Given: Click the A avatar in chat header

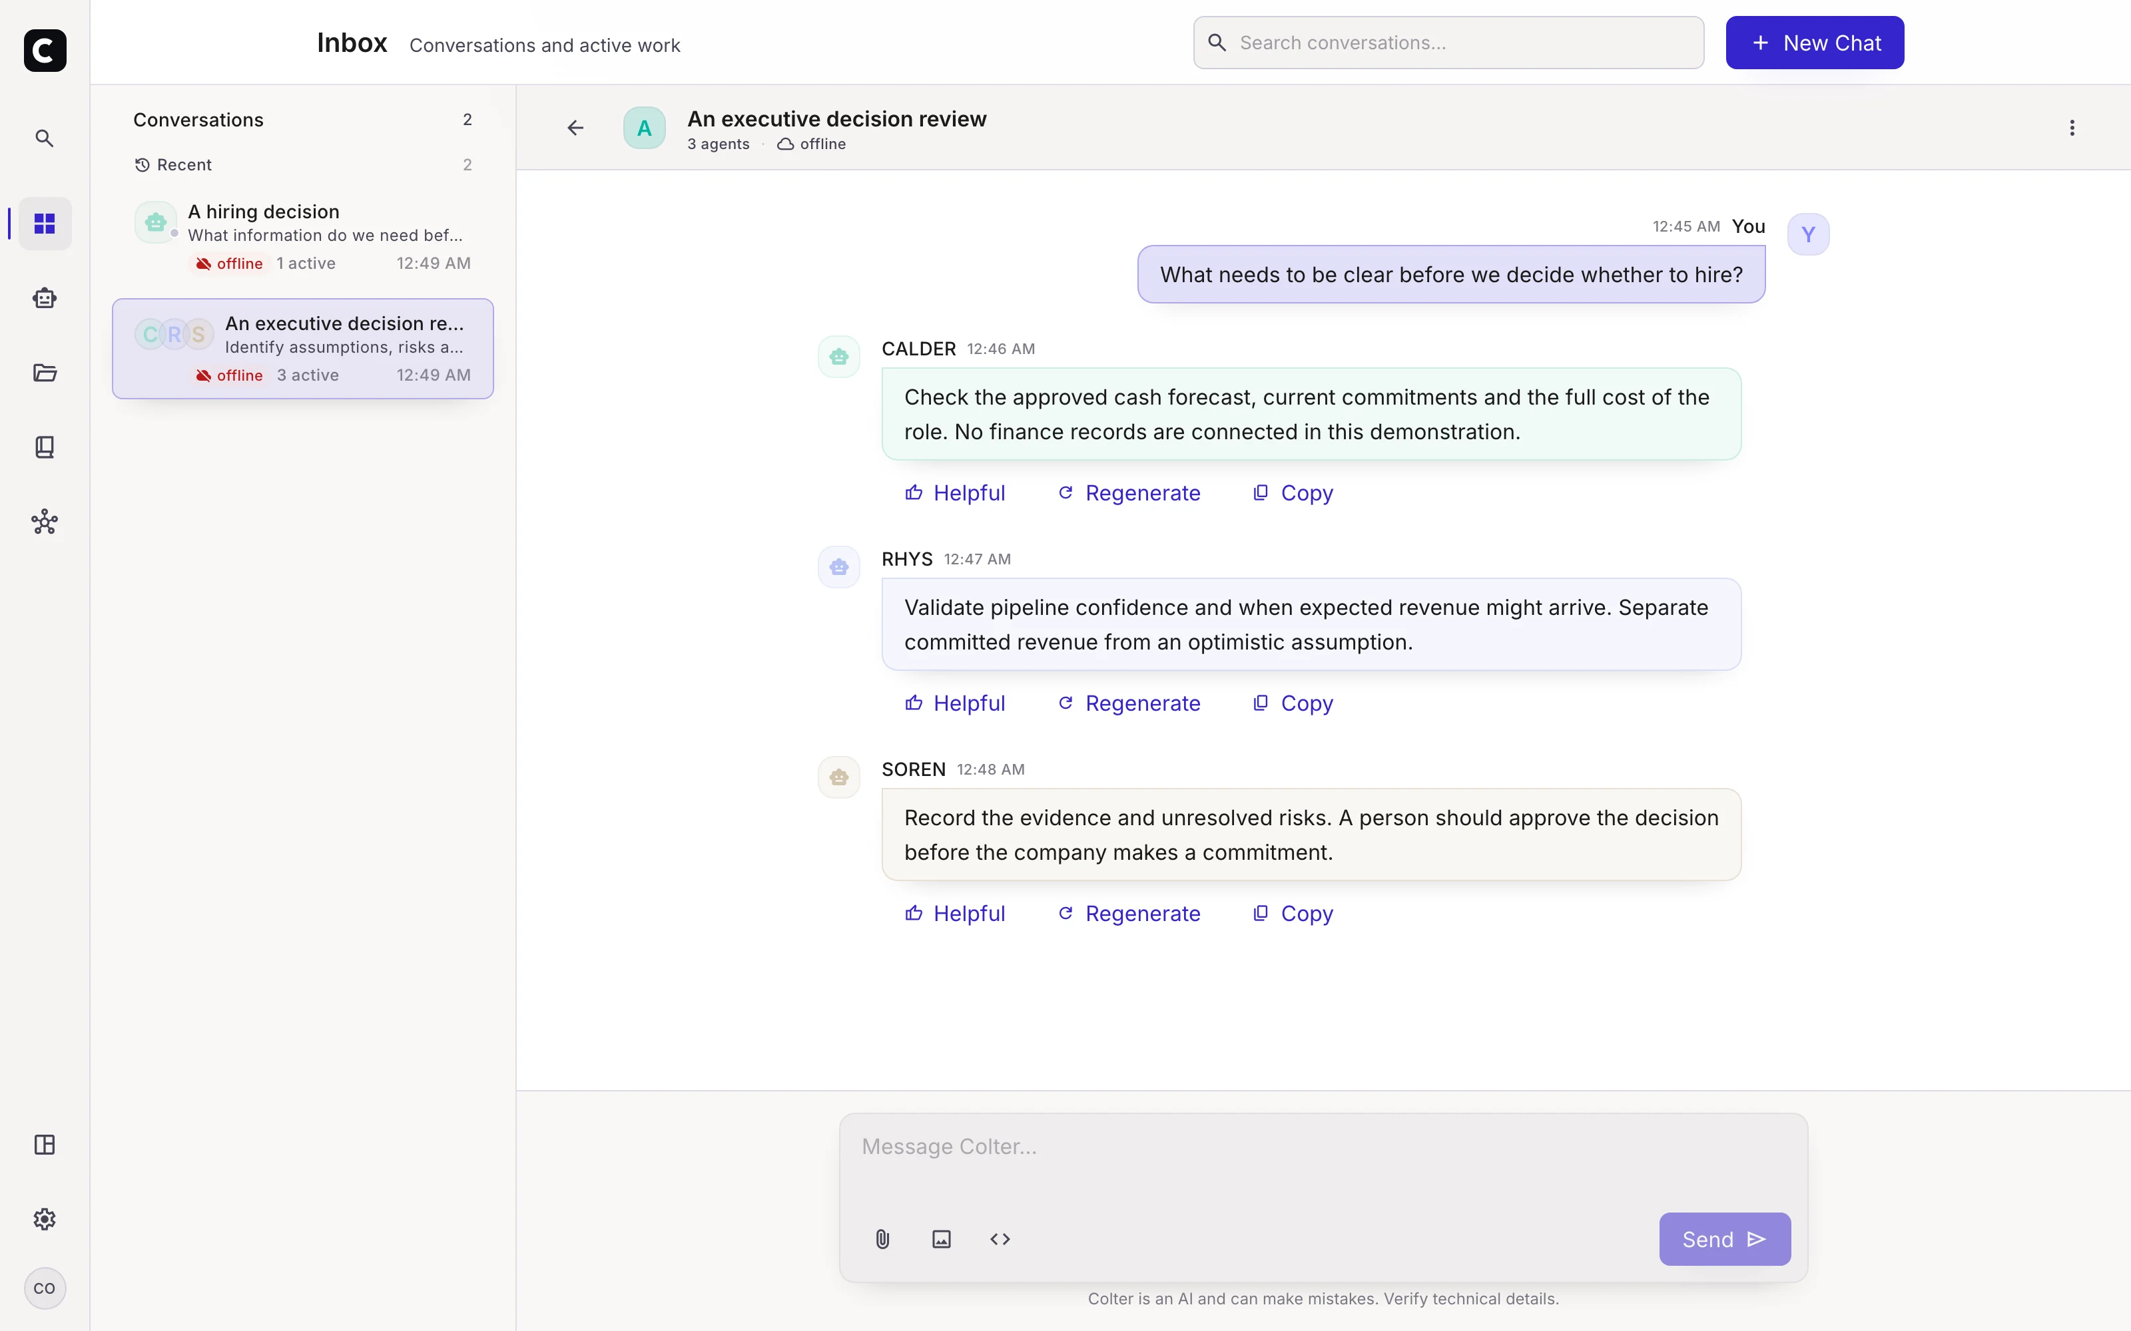Looking at the screenshot, I should pos(645,128).
